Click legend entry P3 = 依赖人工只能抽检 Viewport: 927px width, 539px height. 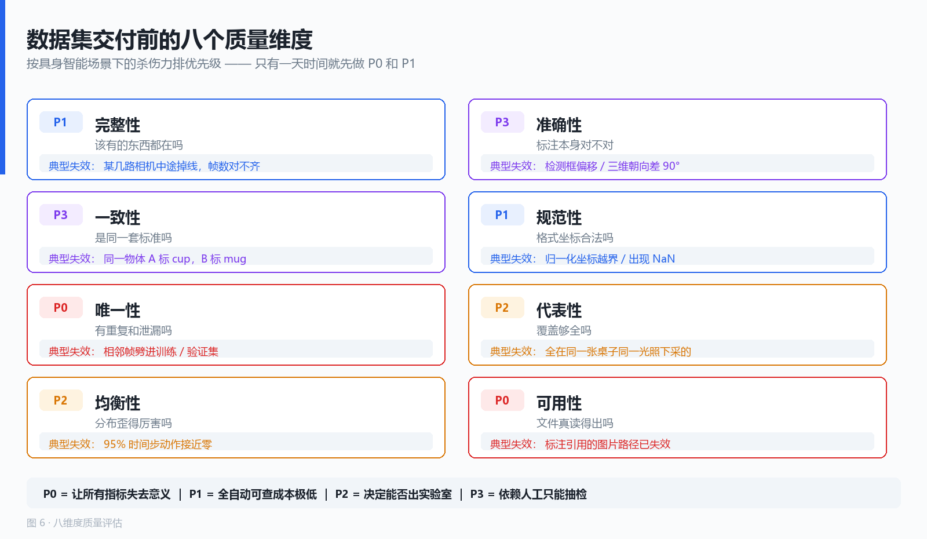(x=529, y=494)
